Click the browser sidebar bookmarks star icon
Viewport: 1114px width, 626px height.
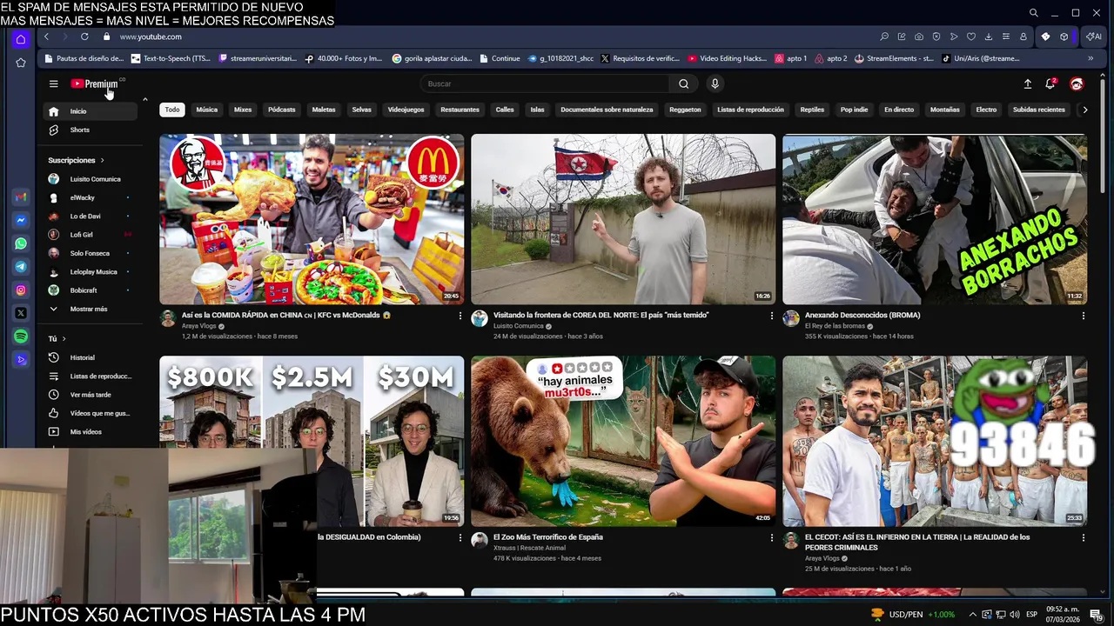coord(21,63)
